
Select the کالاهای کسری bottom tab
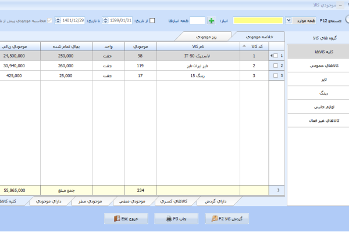(173, 201)
